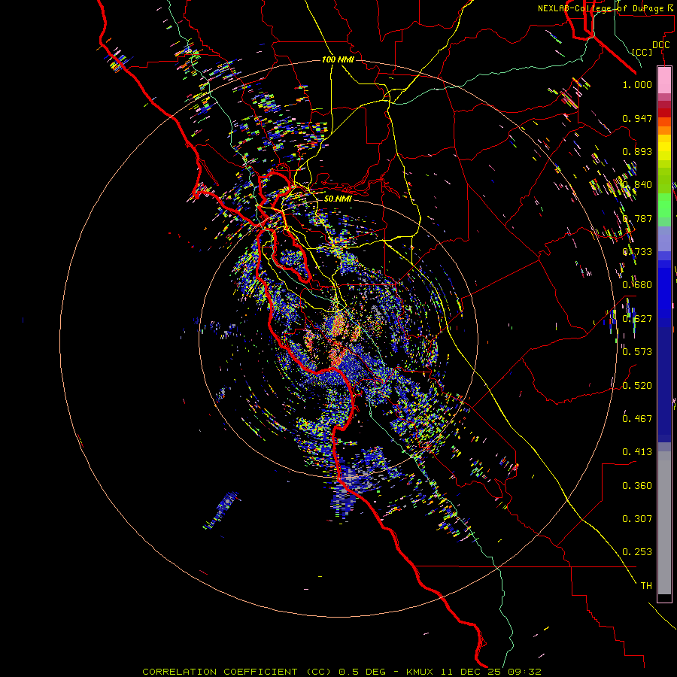The width and height of the screenshot is (677, 677).
Task: Select the 0.787 scale value
Action: pos(637,218)
